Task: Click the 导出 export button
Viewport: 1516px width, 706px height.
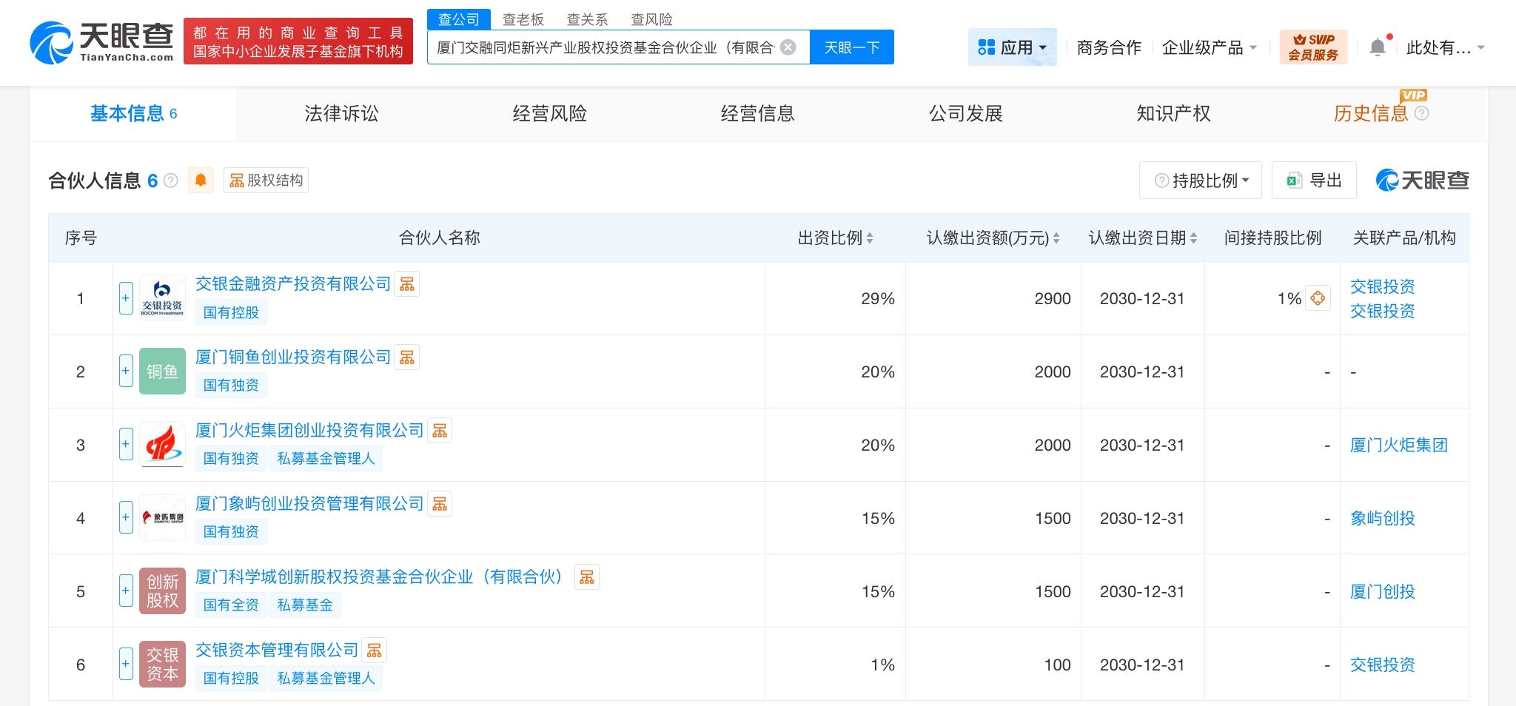Action: tap(1314, 181)
